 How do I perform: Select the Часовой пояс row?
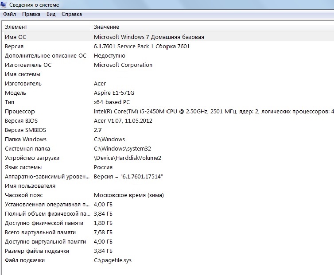click(24, 195)
